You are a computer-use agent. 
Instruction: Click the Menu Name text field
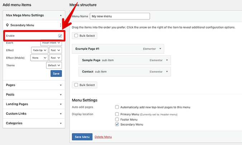pos(120,16)
